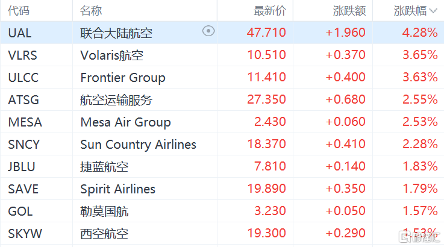Open the VLRS ticker code
The height and width of the screenshot is (247, 444).
(23, 55)
